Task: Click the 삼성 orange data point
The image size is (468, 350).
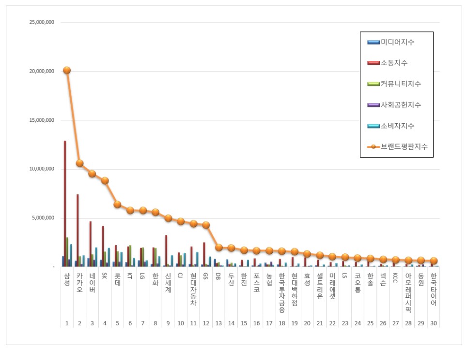Action: tap(67, 70)
